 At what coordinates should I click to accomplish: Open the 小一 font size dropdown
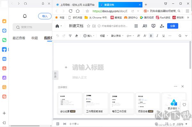point(130,36)
